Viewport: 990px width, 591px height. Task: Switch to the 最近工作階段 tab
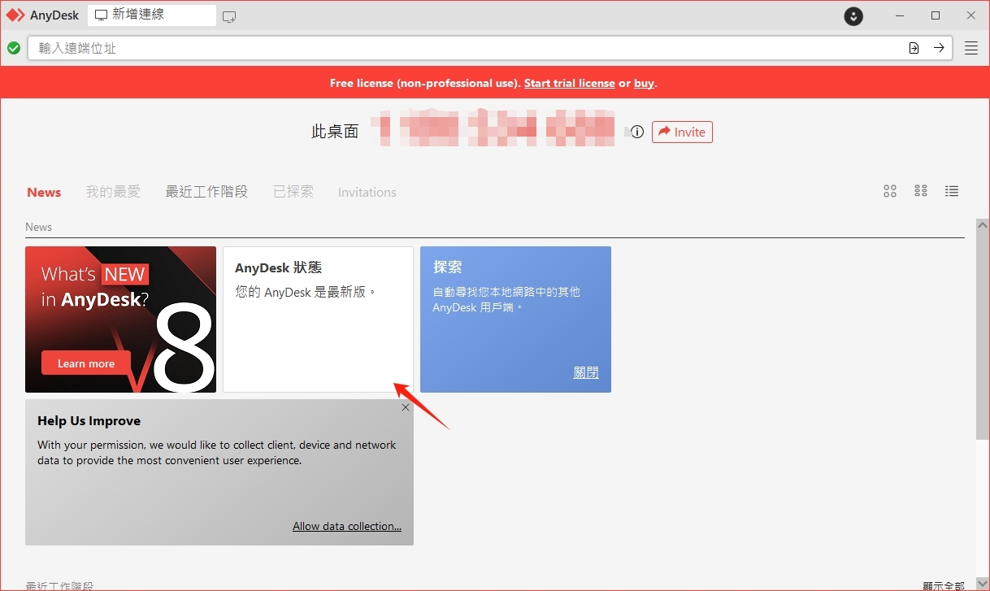point(206,192)
